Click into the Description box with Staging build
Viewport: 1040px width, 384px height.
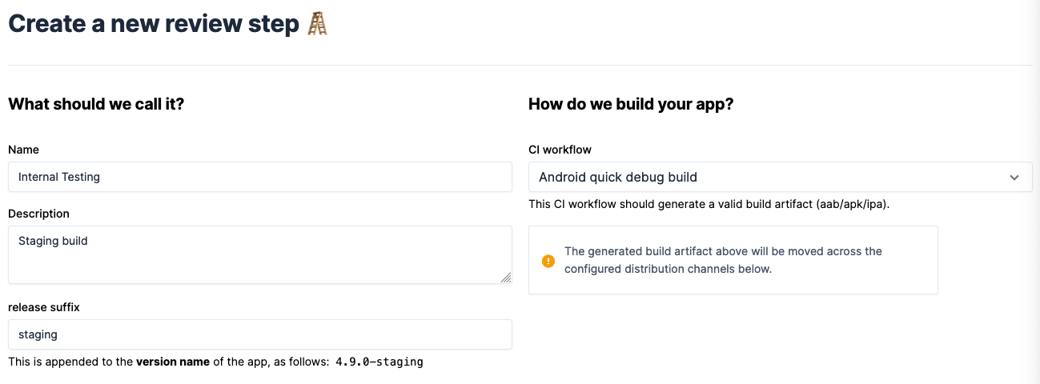pos(260,254)
